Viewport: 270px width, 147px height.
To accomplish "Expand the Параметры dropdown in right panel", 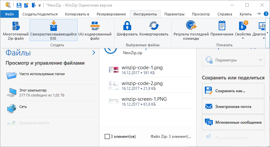I will point(233,60).
